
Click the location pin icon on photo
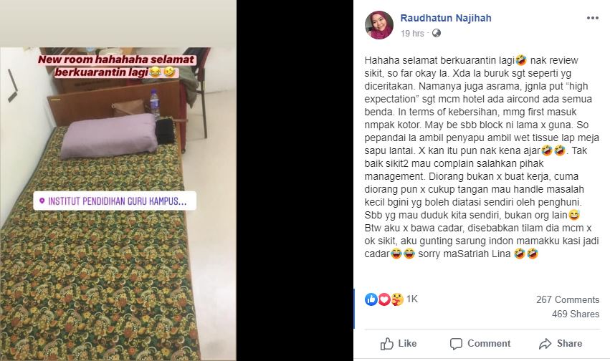point(42,201)
